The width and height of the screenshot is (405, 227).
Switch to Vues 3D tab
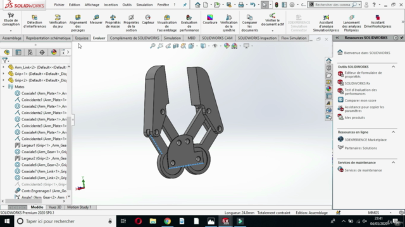coord(55,207)
